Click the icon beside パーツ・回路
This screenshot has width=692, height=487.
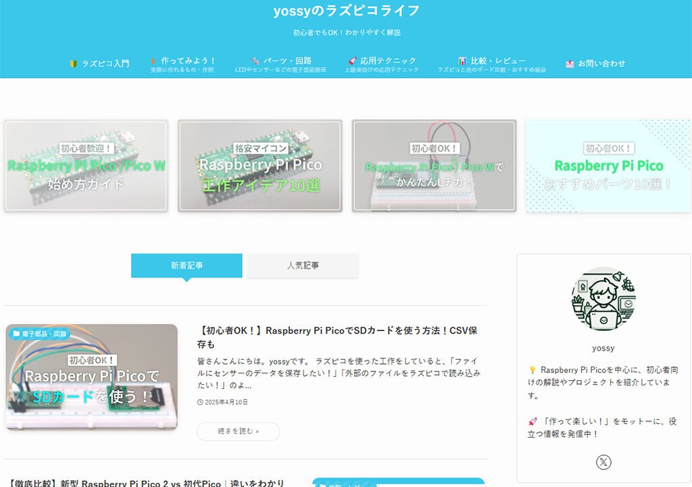click(x=255, y=61)
